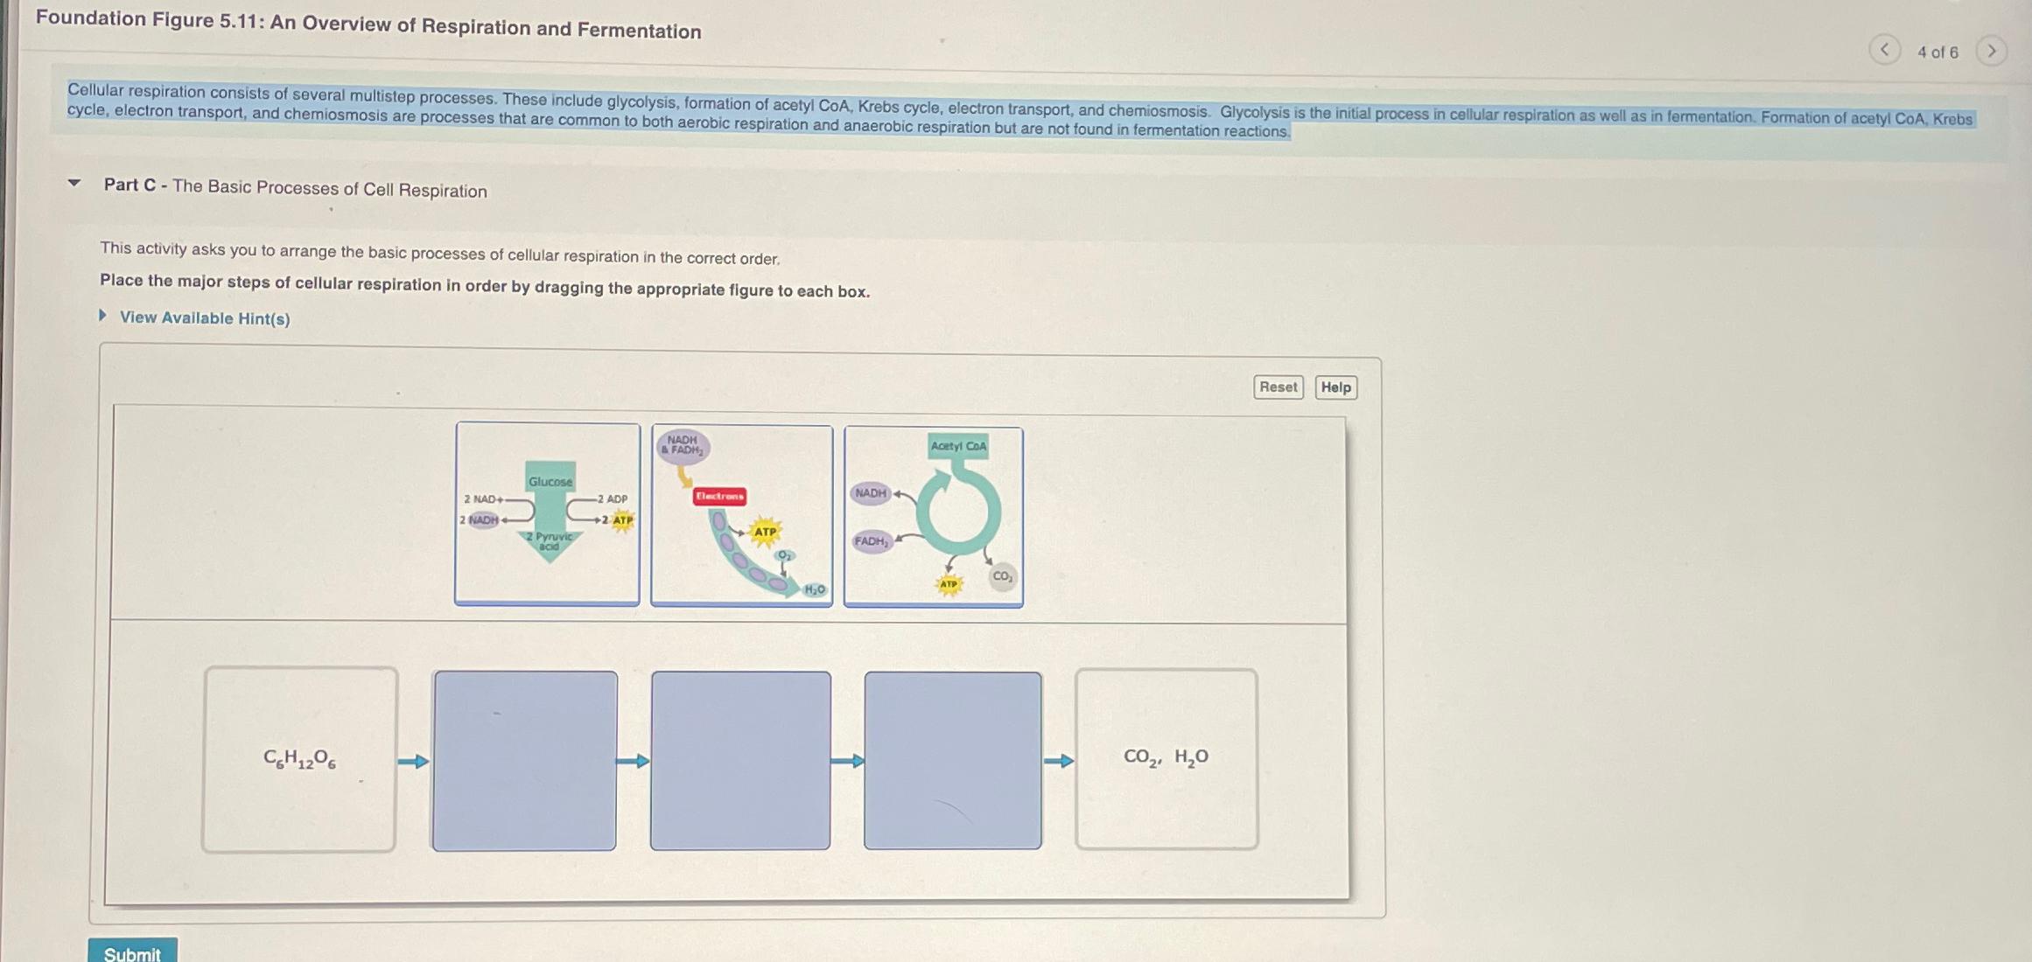
Task: Select the glycolysis glucose figure tile
Action: pyautogui.click(x=547, y=514)
